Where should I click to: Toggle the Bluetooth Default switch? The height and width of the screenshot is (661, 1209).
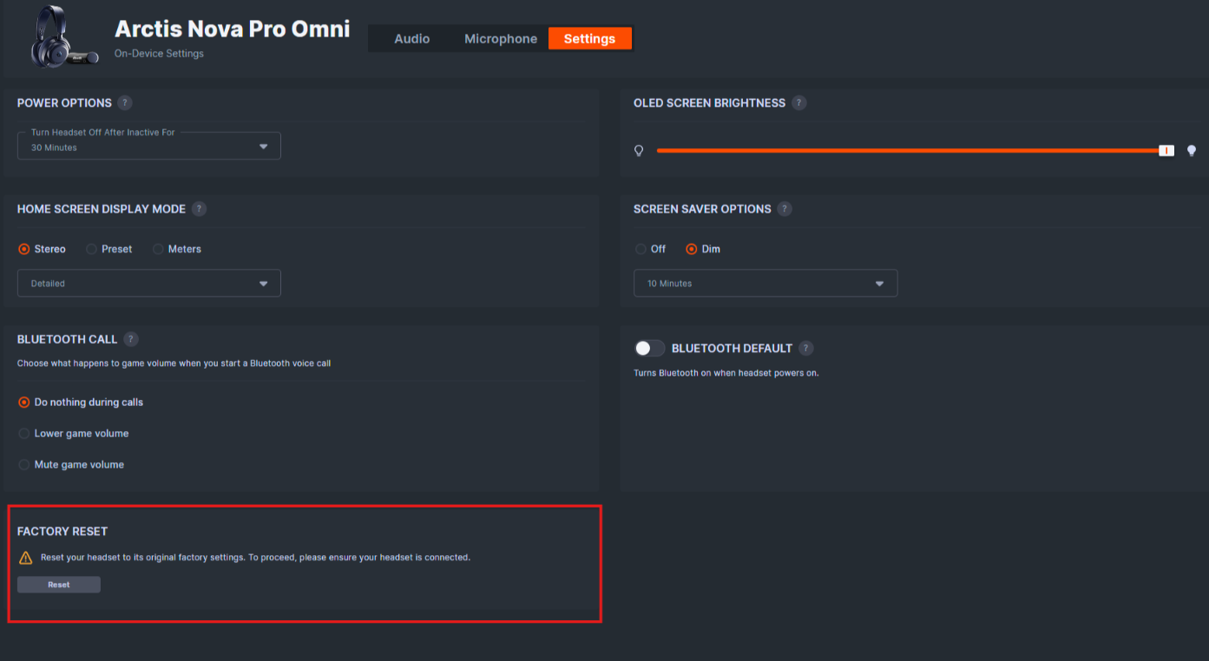click(x=649, y=348)
